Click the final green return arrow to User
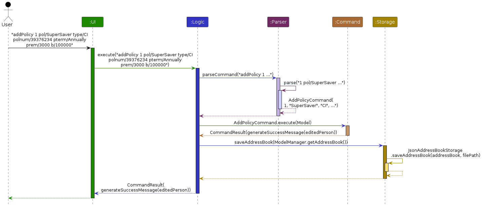This screenshot has height=206, width=482. click(x=50, y=198)
